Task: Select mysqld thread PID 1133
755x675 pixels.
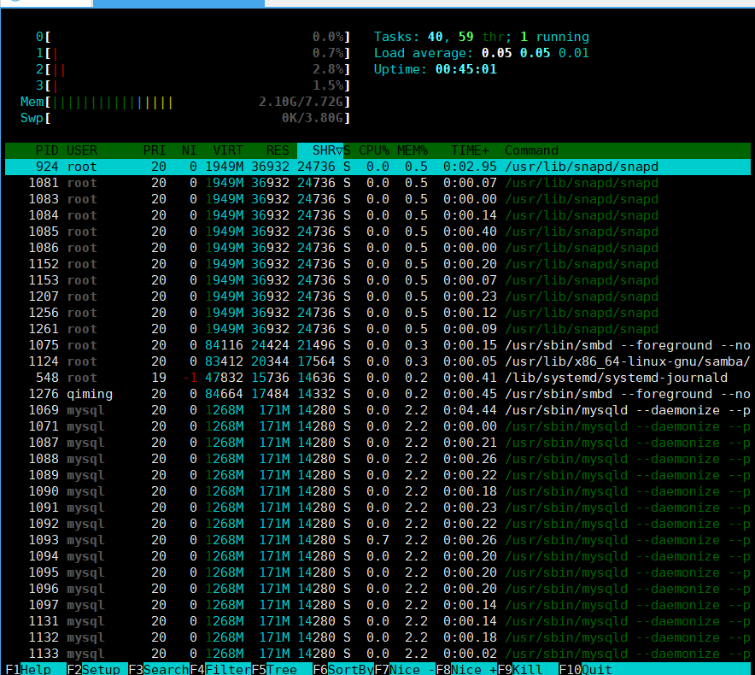Action: point(377,654)
